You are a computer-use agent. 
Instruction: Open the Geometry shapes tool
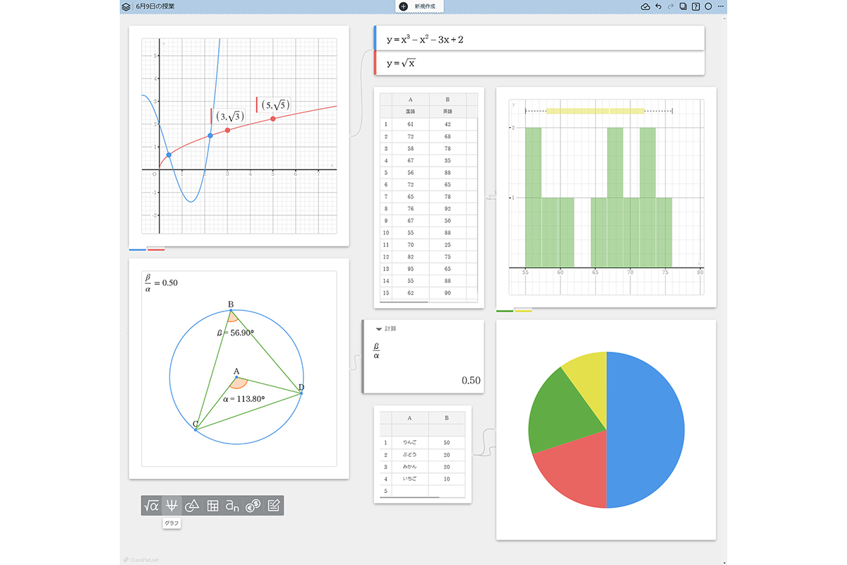click(192, 506)
